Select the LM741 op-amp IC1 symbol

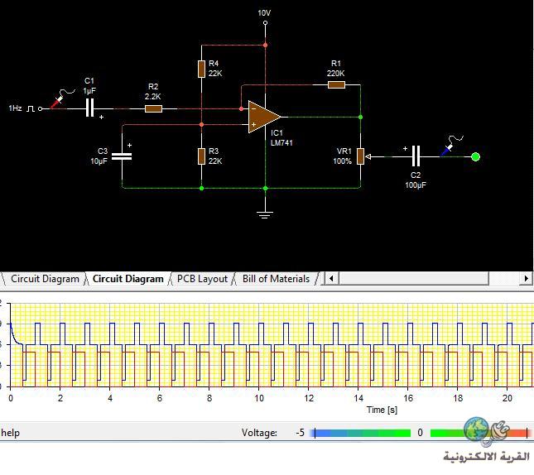pyautogui.click(x=264, y=117)
